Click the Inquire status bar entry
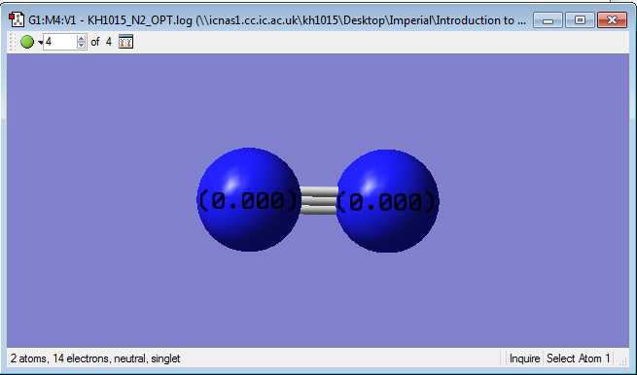The height and width of the screenshot is (375, 637). click(x=524, y=358)
